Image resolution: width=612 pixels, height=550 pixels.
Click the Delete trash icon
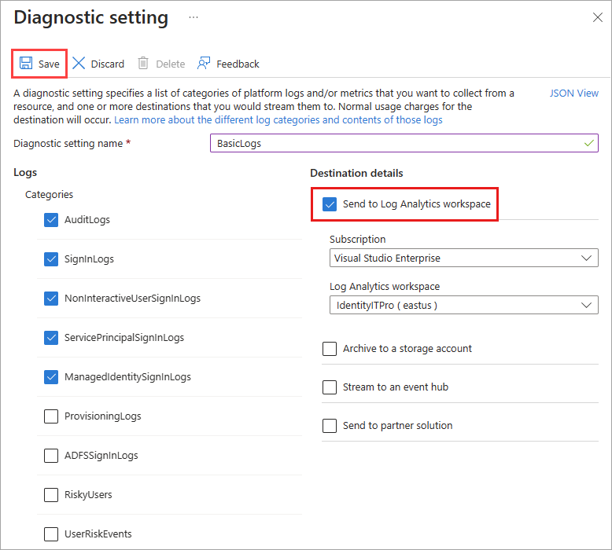click(x=143, y=64)
